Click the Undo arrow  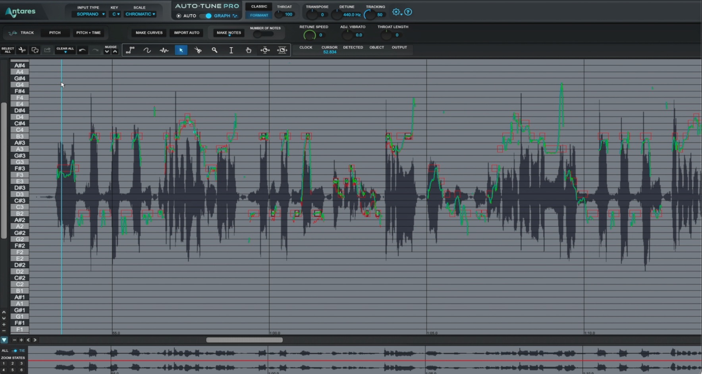click(82, 50)
